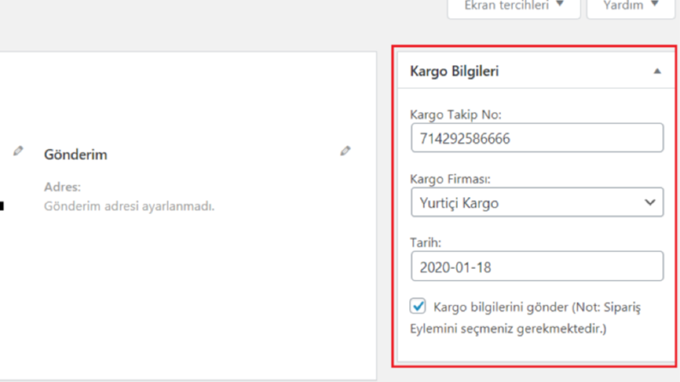
Task: Click the Gönderim heading
Action: pyautogui.click(x=75, y=155)
